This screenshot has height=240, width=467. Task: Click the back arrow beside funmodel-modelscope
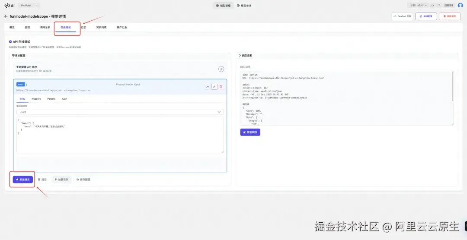pos(6,16)
